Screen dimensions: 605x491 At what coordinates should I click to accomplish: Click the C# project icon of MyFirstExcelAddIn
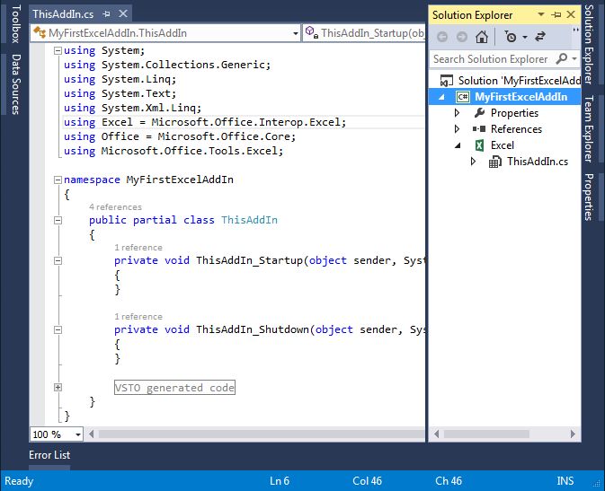click(463, 97)
